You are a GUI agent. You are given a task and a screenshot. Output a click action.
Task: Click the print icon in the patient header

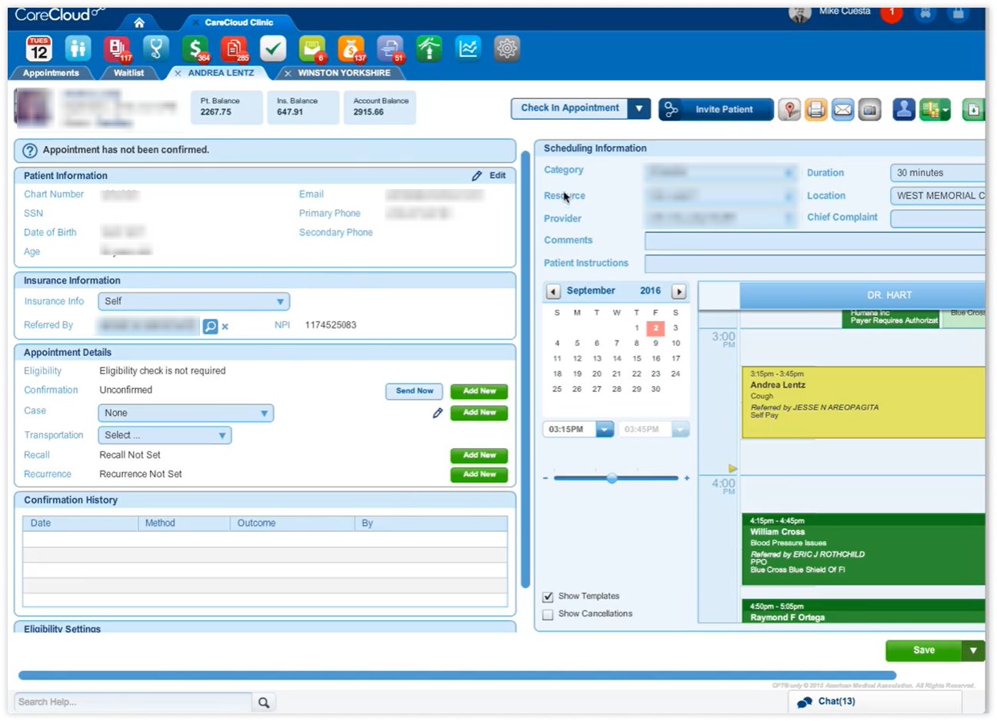[815, 109]
